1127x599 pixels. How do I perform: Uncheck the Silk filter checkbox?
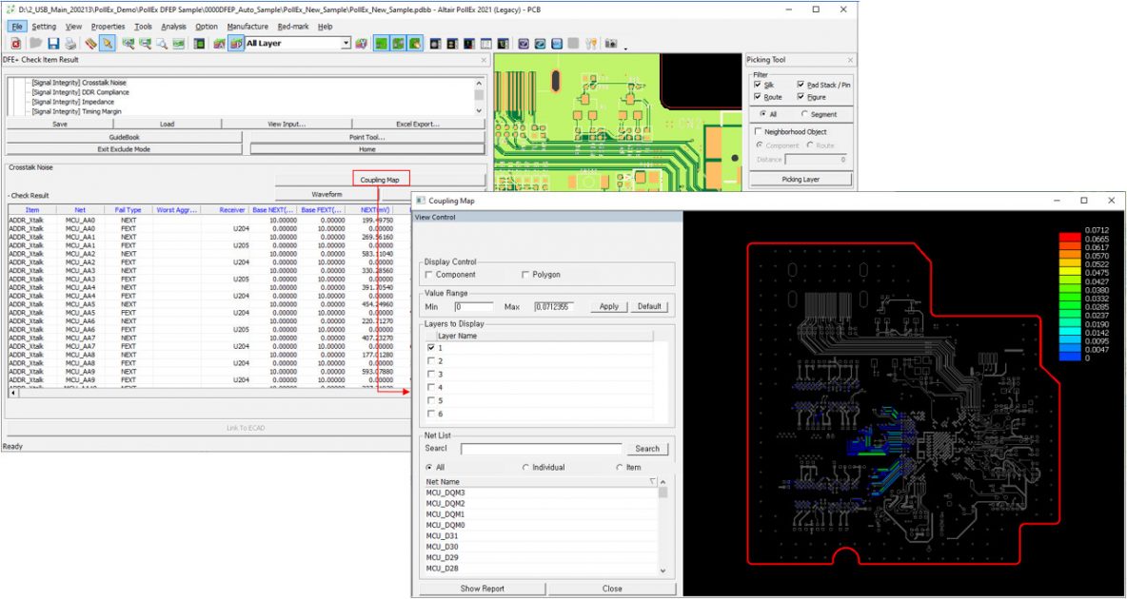pos(758,86)
